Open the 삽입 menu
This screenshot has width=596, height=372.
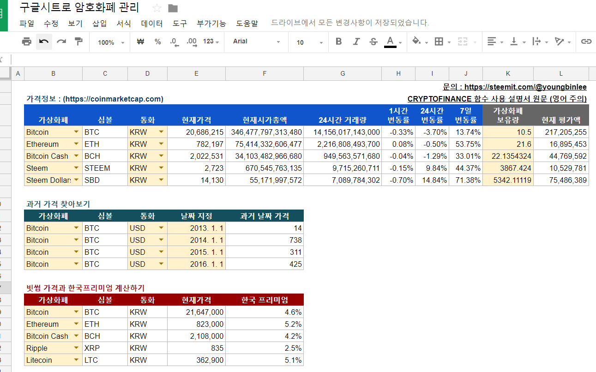point(99,23)
